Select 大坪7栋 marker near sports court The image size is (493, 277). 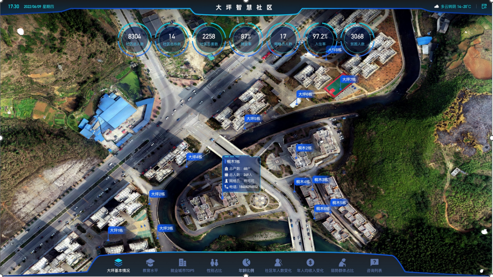(348, 79)
